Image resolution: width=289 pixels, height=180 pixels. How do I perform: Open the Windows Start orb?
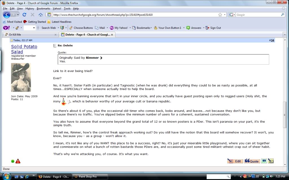7,176
